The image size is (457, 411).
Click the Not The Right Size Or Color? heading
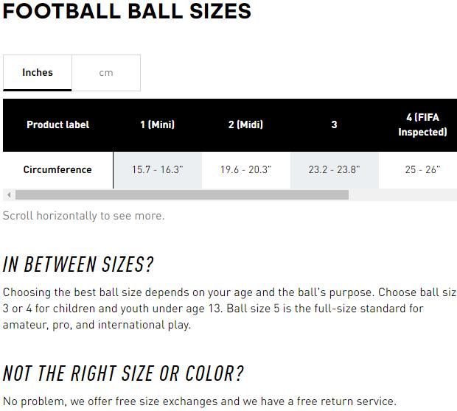coord(122,373)
